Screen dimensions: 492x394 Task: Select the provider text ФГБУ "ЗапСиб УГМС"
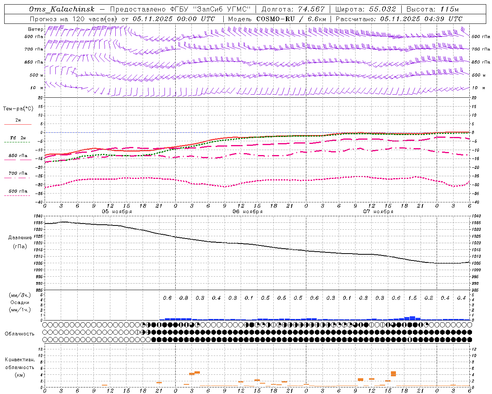210,9
